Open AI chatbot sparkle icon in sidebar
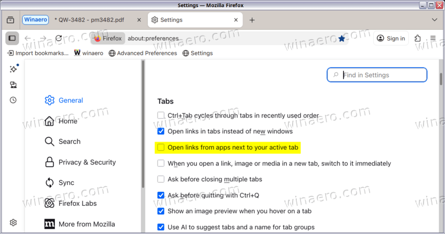Image resolution: width=445 pixels, height=234 pixels. [x=13, y=69]
